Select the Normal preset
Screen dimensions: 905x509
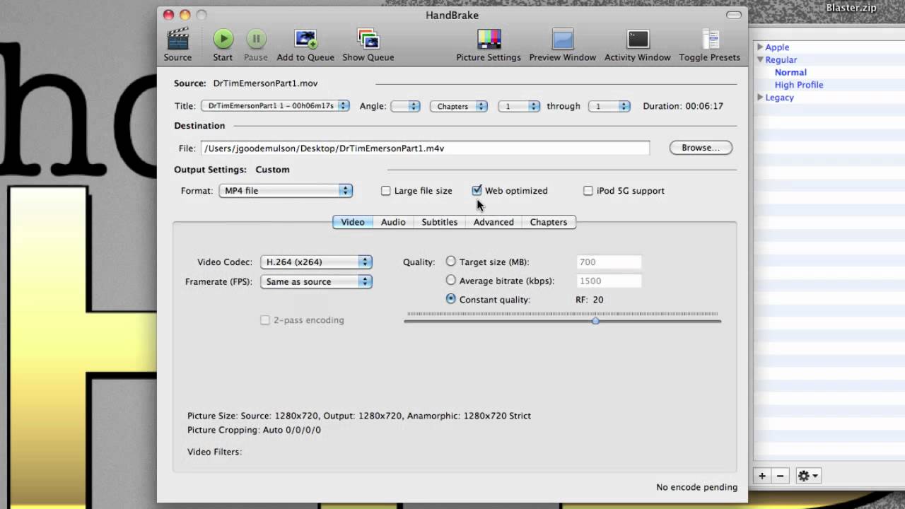(x=790, y=72)
